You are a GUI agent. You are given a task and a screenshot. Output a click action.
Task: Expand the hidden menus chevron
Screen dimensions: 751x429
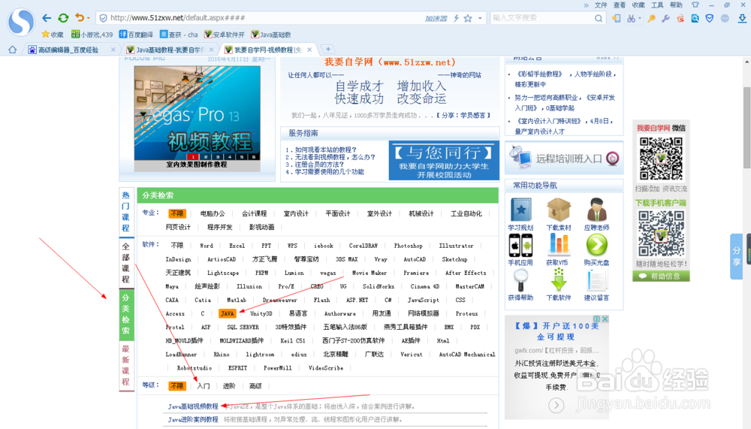pos(587,5)
